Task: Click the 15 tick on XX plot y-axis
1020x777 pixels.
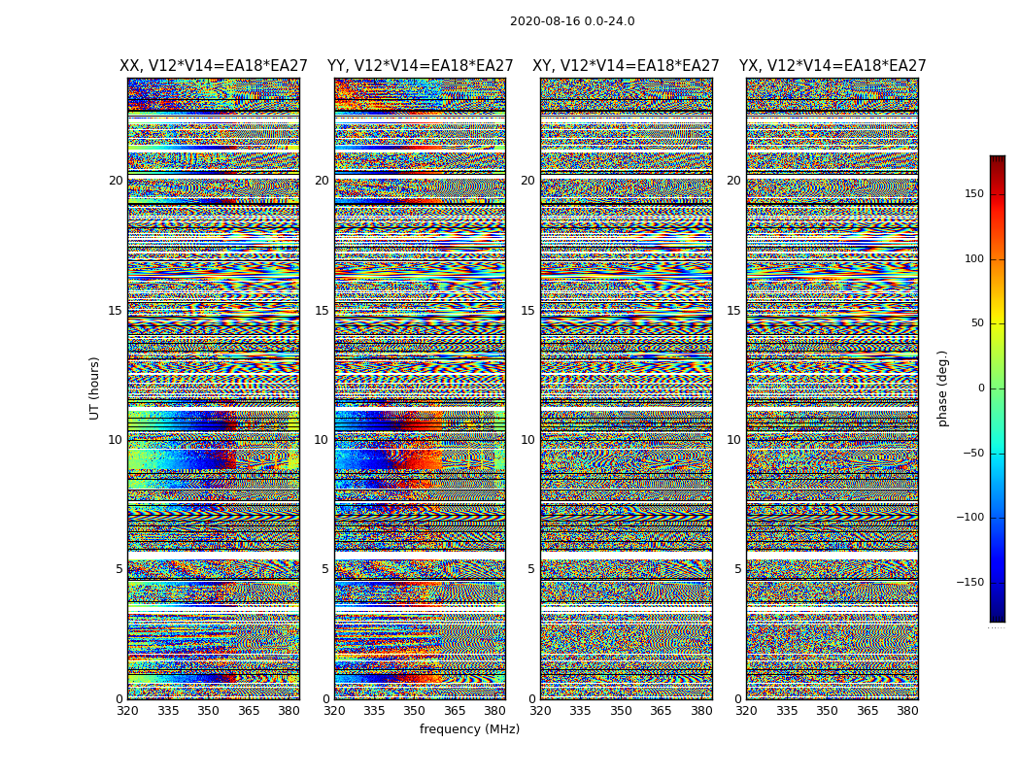Action: pos(116,310)
